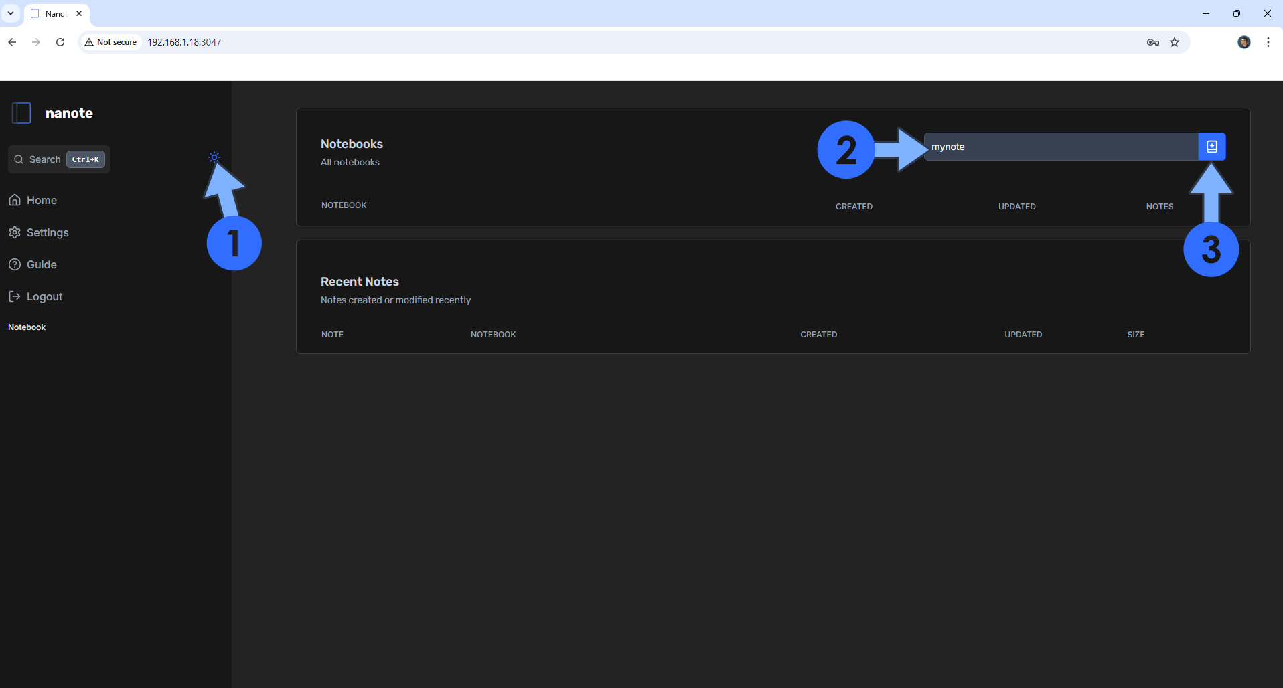Open the tab search dropdown arrow

11,13
